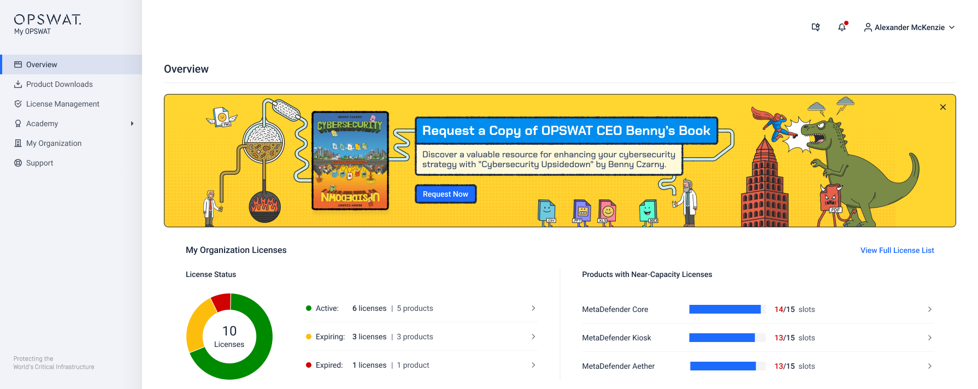Image resolution: width=978 pixels, height=389 pixels.
Task: Click the Cybersecurity Upsidedown book cover
Action: click(x=350, y=161)
